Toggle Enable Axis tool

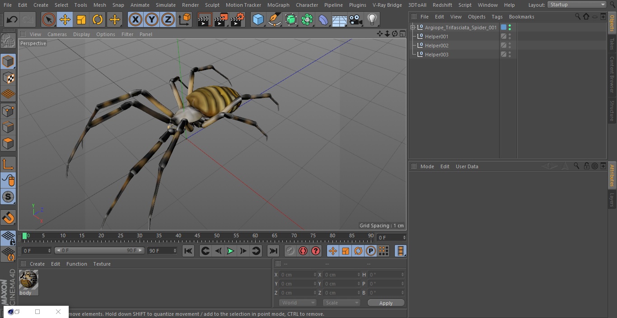point(8,164)
